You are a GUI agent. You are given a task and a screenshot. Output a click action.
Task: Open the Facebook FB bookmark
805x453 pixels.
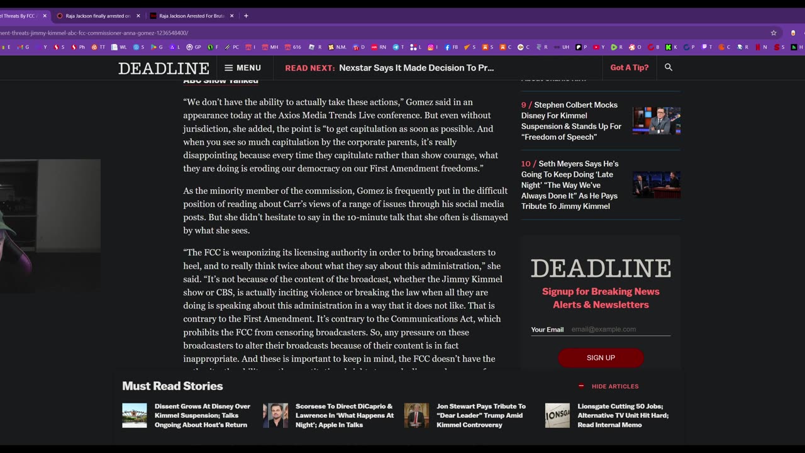coord(452,47)
